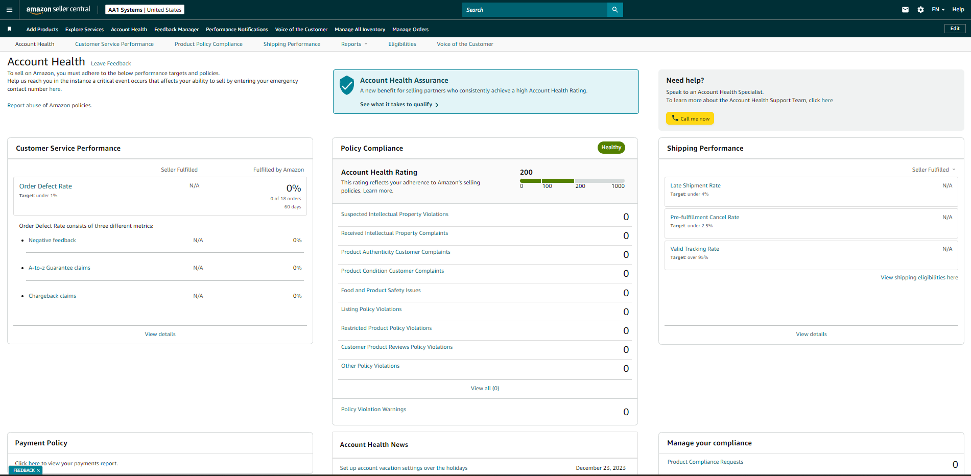Viewport: 971px width, 476px height.
Task: Open A-to-z Guarantee claims link
Action: 59,268
